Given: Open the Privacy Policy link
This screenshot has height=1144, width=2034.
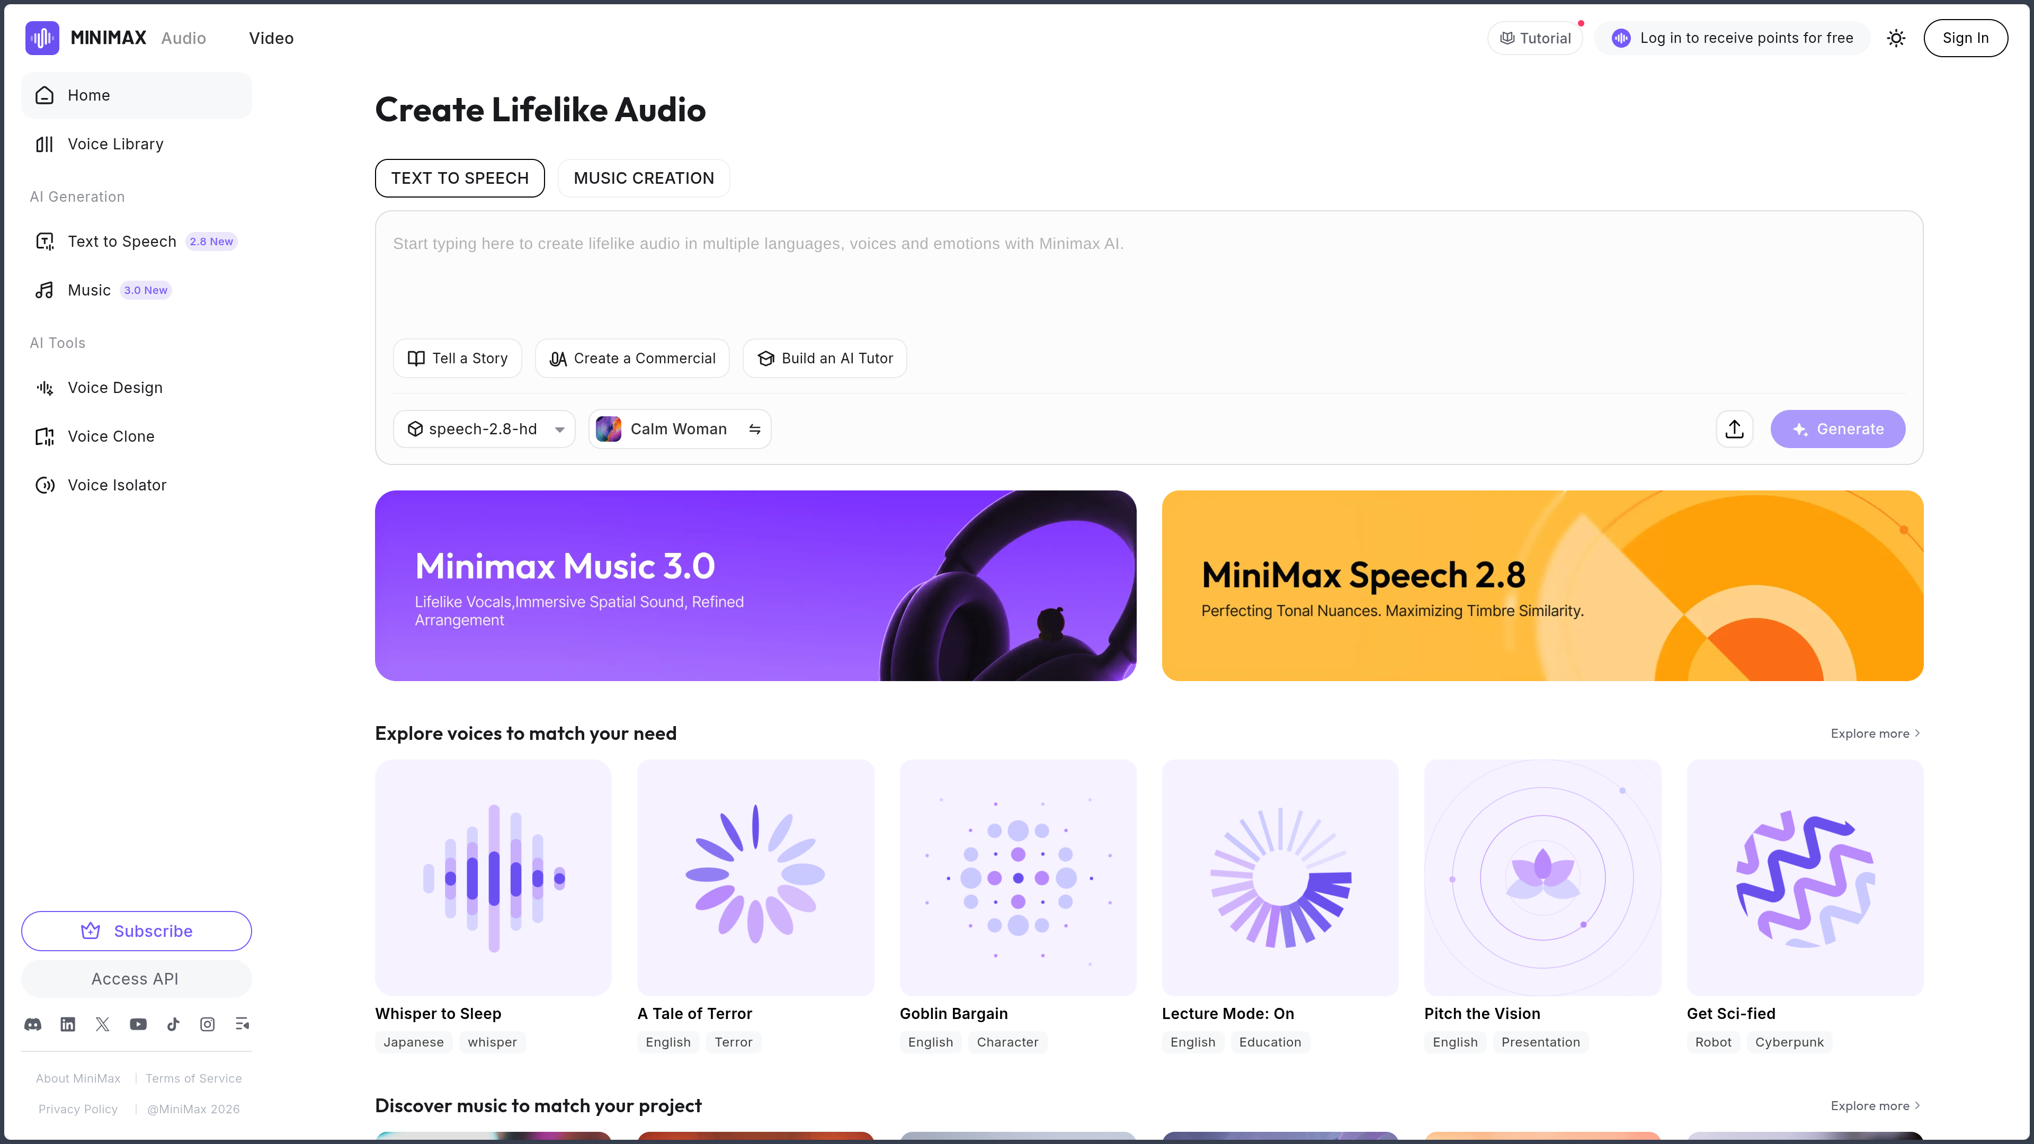Looking at the screenshot, I should (78, 1109).
